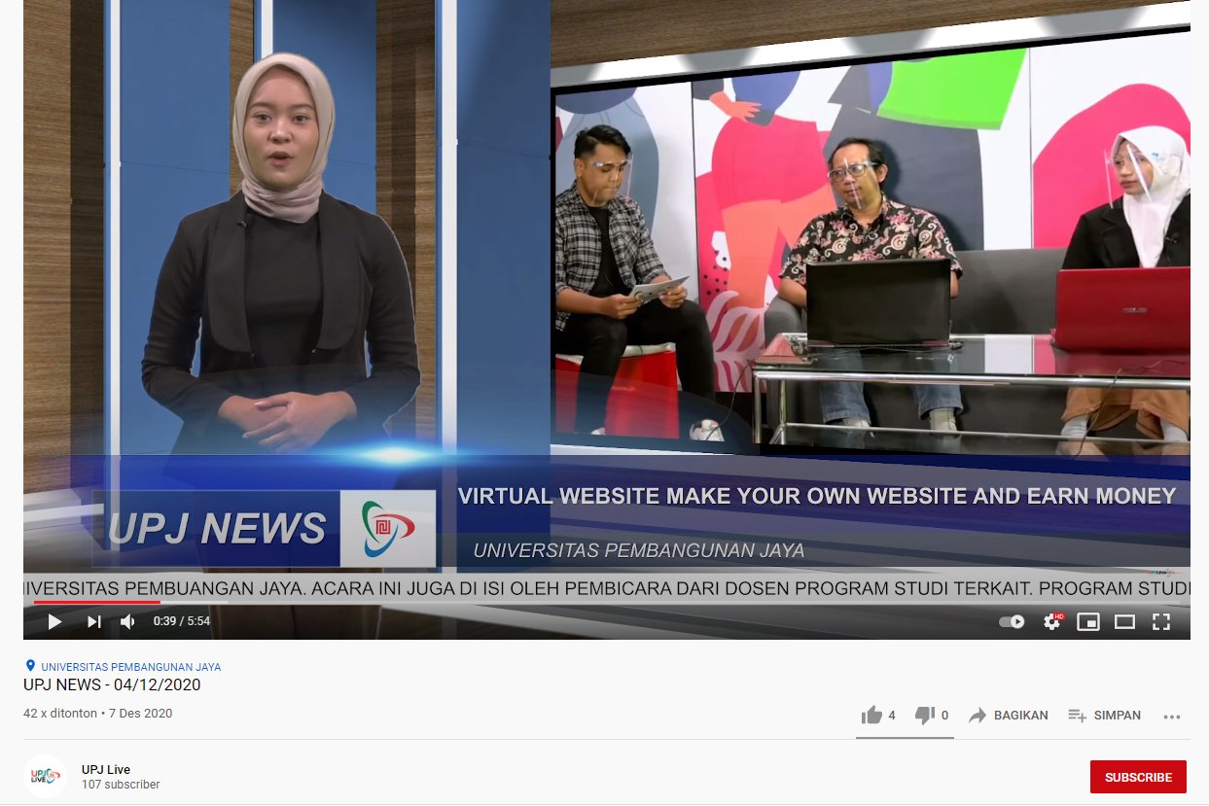Image resolution: width=1209 pixels, height=806 pixels.
Task: Switch to theater mode
Action: 1124,621
